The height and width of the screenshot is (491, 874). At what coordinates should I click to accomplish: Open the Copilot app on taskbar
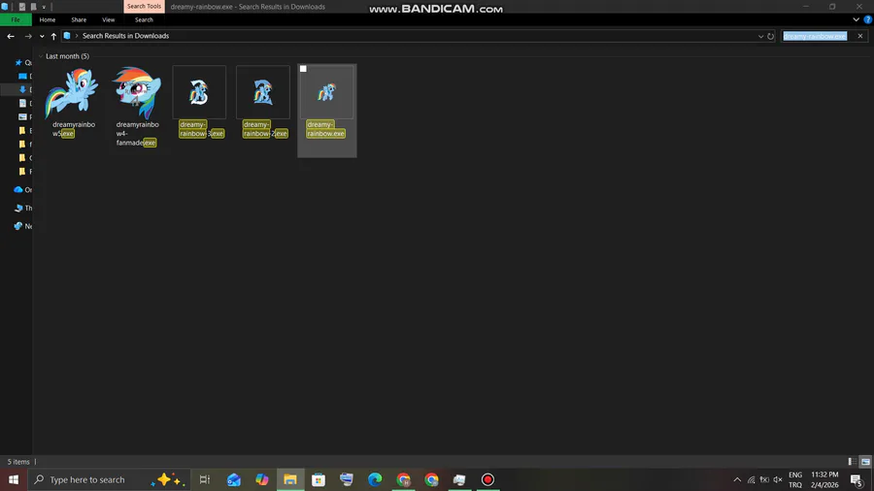262,479
